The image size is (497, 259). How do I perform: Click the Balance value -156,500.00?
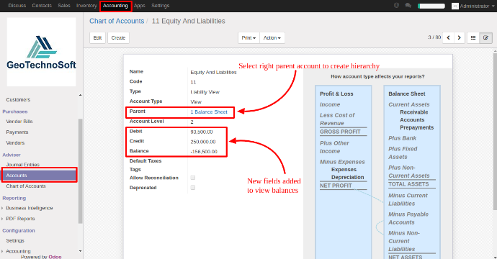(204, 152)
